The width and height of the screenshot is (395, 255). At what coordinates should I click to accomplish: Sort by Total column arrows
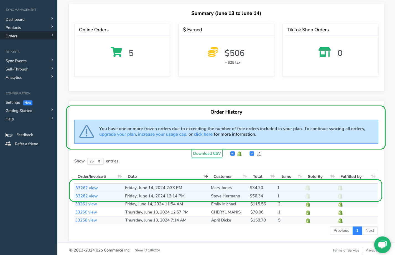point(272,176)
